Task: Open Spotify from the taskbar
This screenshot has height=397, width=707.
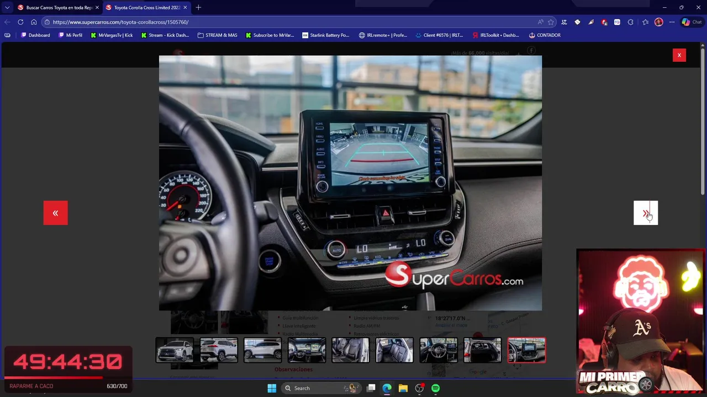Action: point(435,388)
